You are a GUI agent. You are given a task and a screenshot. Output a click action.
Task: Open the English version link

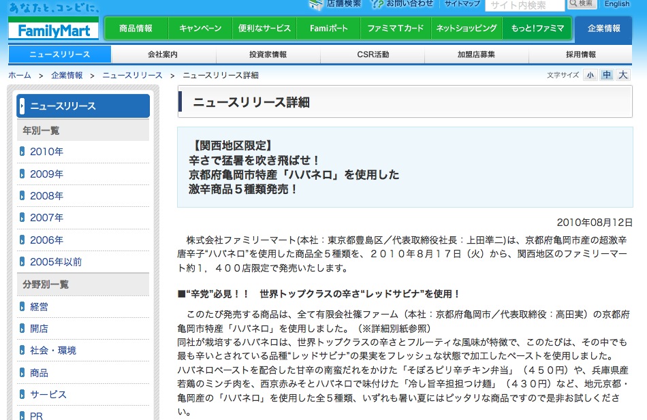pos(617,3)
